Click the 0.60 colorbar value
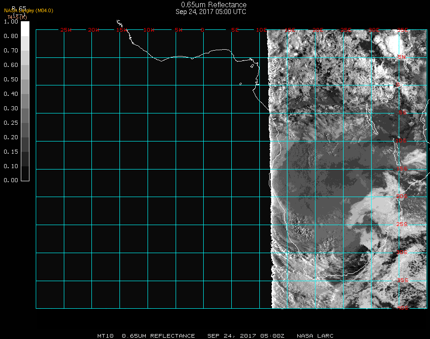The height and width of the screenshot is (339, 430). (11, 65)
